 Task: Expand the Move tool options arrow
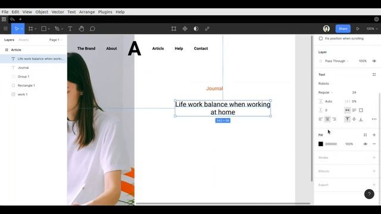coord(22,29)
